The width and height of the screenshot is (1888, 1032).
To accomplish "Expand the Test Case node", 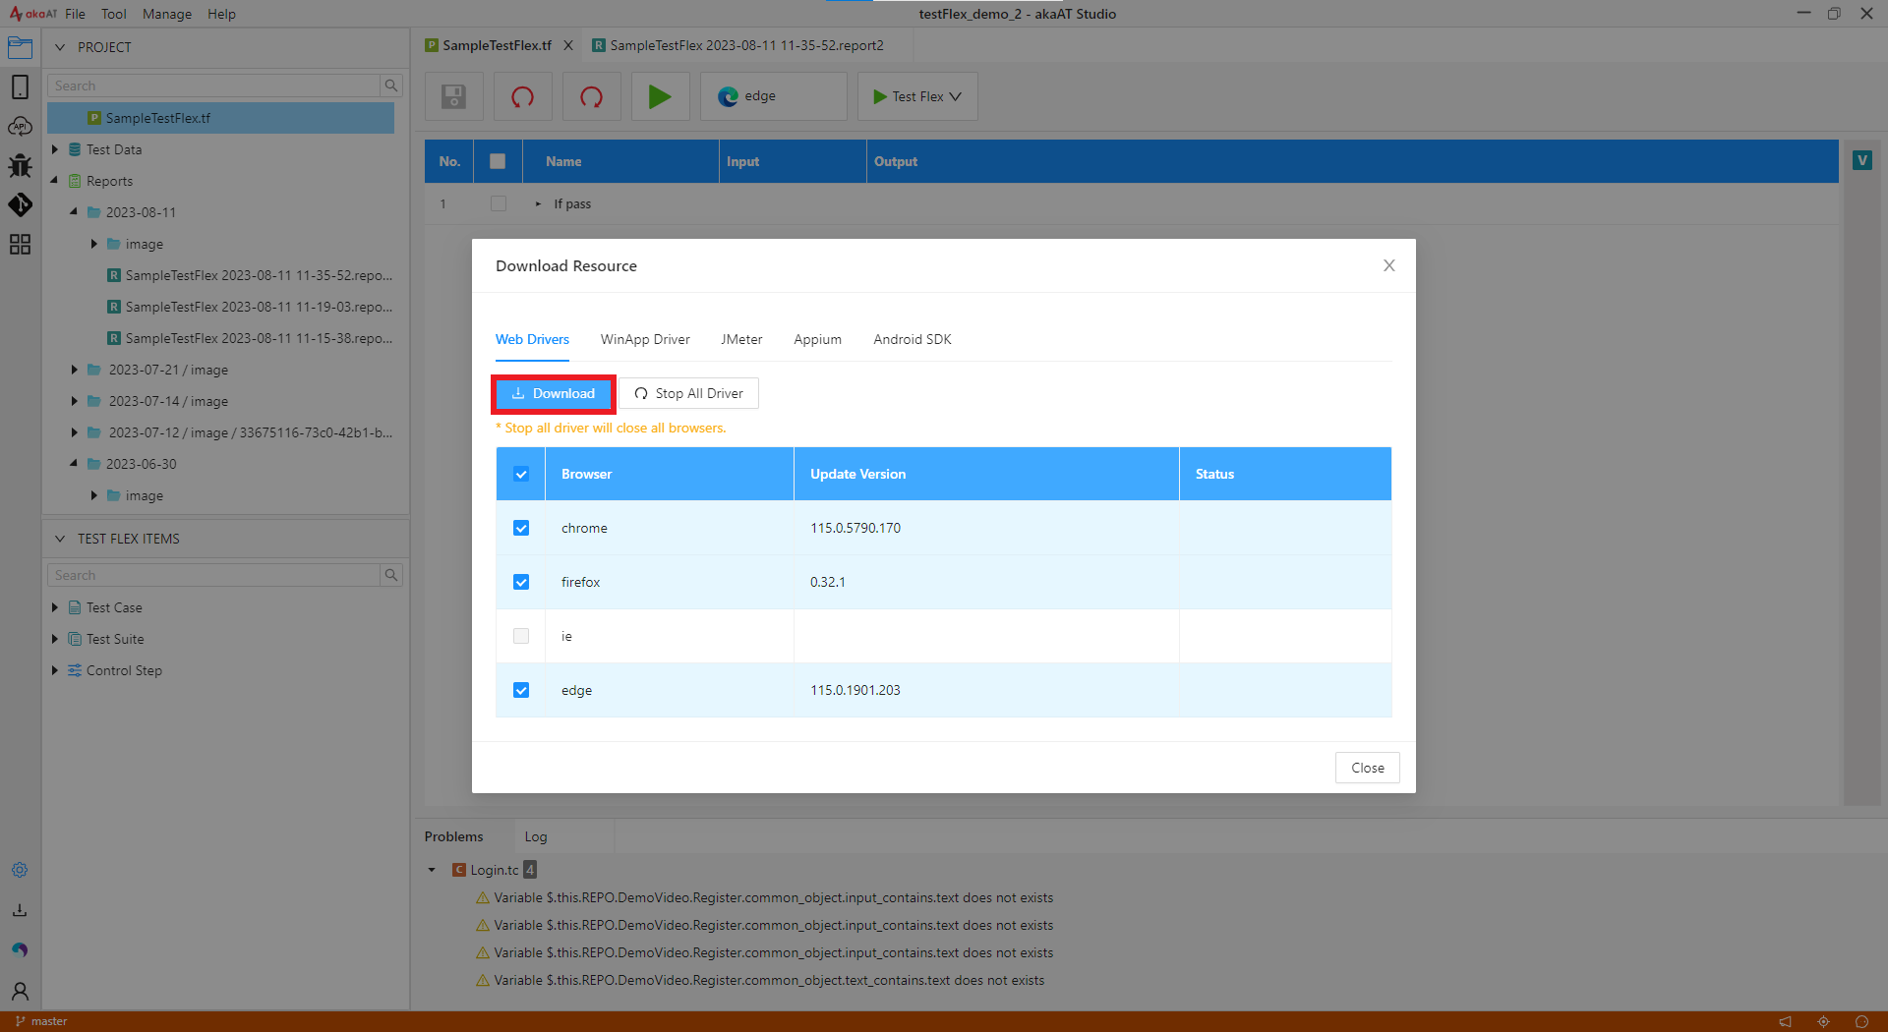I will 55,607.
